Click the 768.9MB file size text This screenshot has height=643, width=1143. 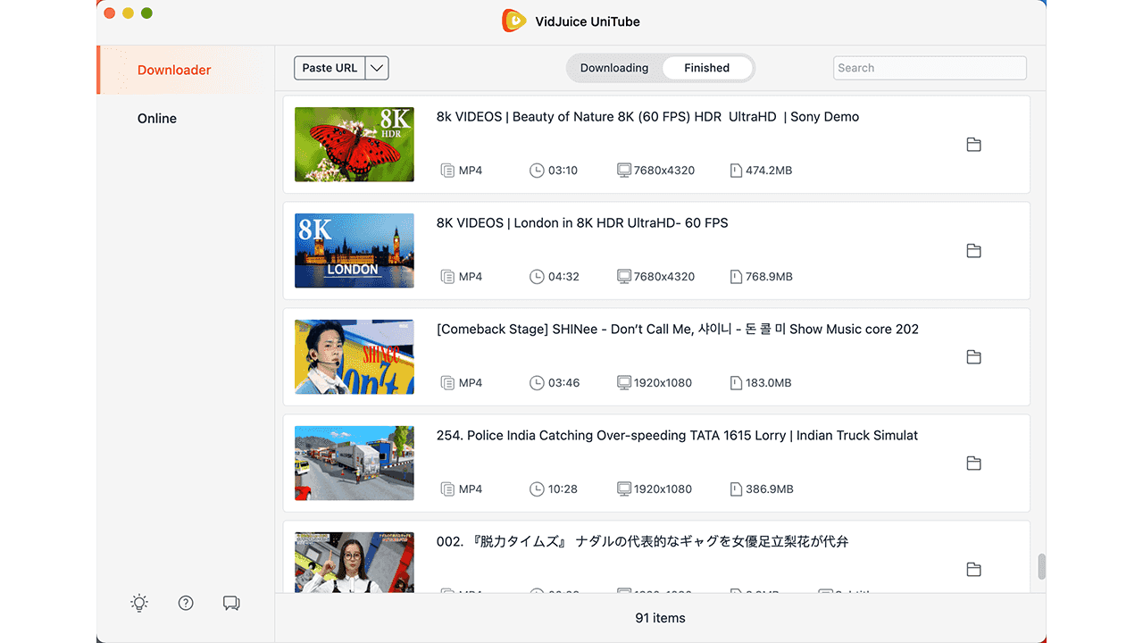(x=769, y=277)
